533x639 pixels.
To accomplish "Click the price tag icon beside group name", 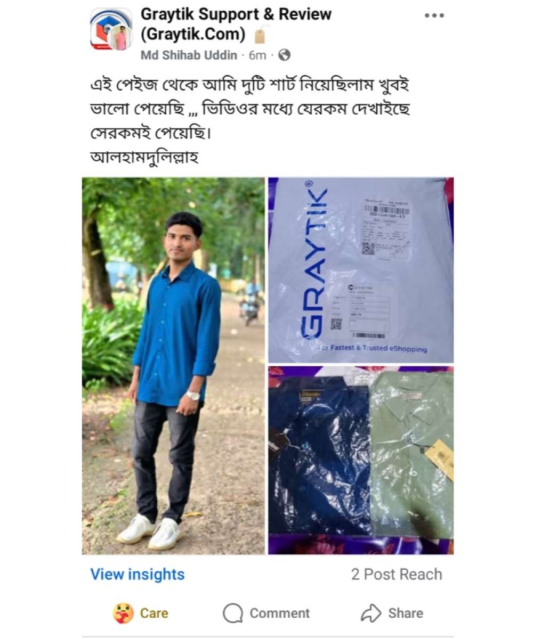I will pos(260,36).
